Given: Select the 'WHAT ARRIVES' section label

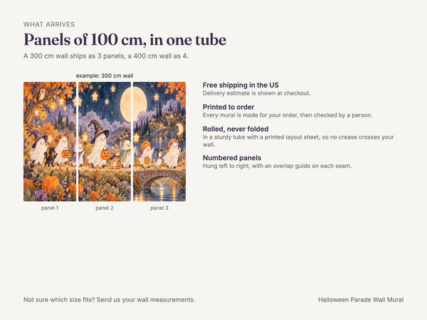Looking at the screenshot, I should pyautogui.click(x=49, y=24).
